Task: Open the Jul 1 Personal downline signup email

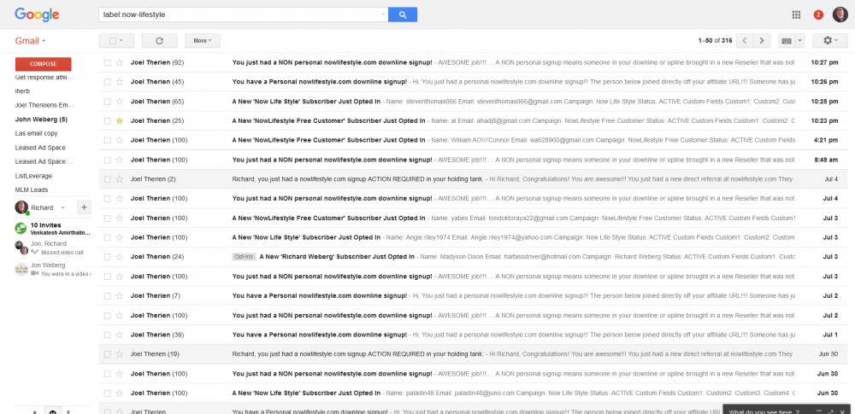Action: tap(474, 335)
